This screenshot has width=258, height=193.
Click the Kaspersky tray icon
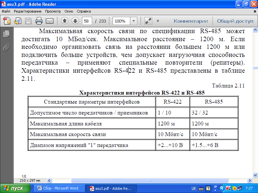click(228, 188)
